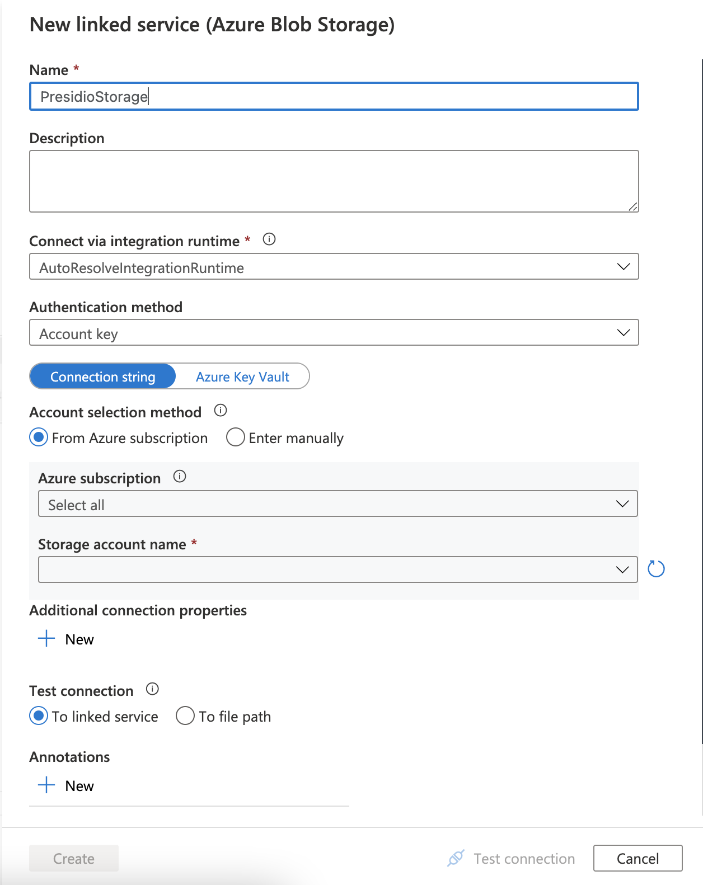The width and height of the screenshot is (703, 885).
Task: Click info icon beside integration runtime label
Action: [269, 239]
